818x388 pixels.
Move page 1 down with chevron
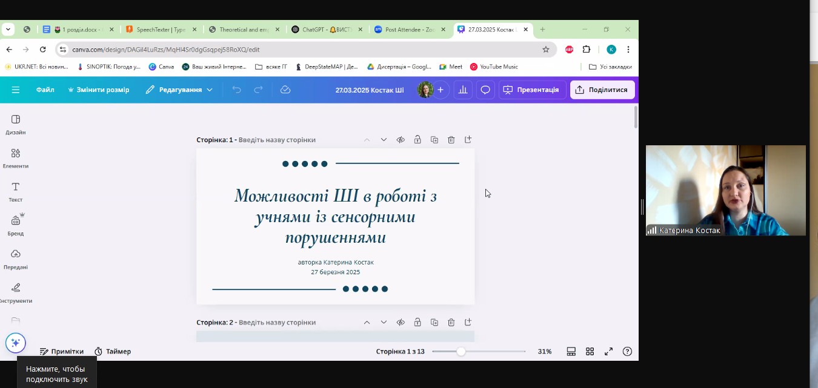[384, 140]
